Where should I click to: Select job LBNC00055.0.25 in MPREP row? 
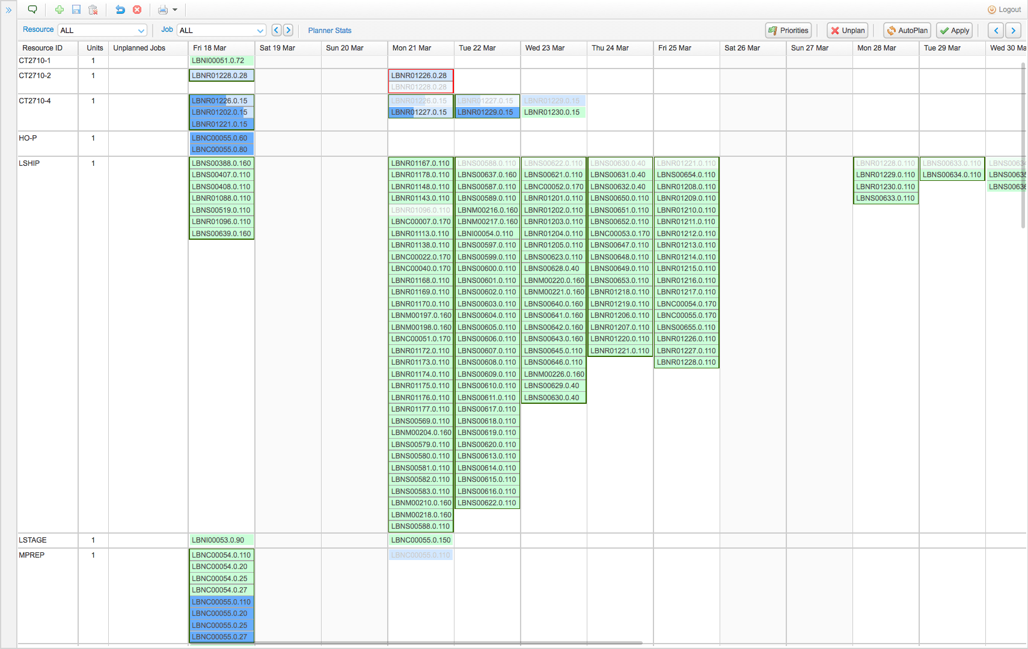click(221, 626)
